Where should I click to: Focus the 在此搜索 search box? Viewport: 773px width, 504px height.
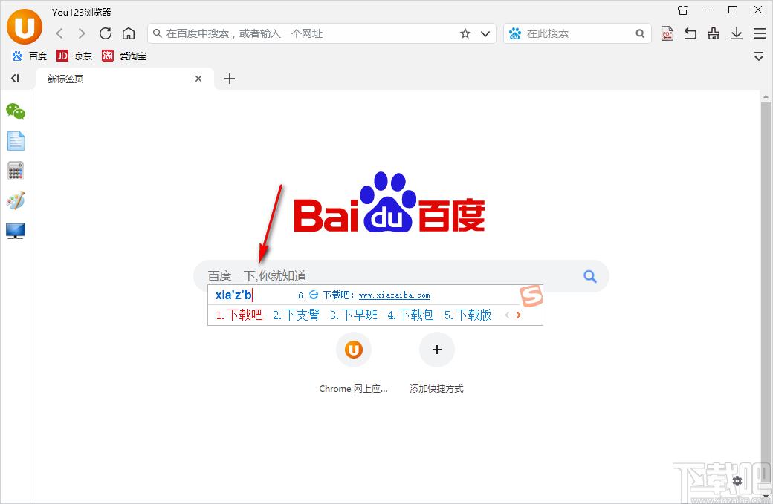click(578, 33)
